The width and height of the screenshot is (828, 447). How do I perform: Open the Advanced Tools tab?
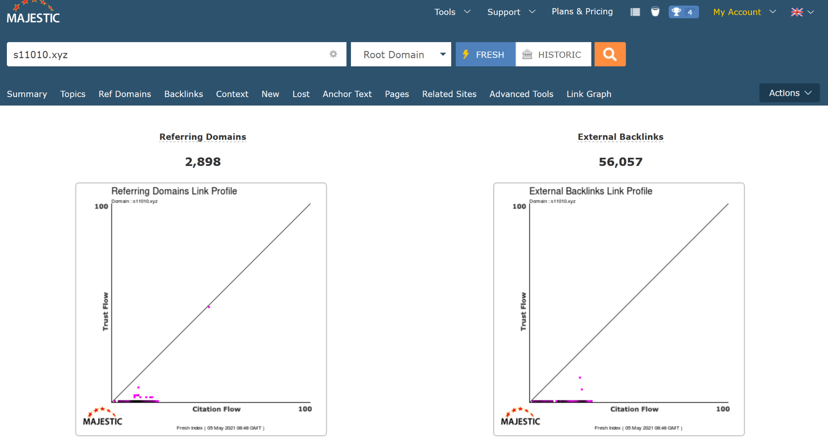(x=521, y=94)
